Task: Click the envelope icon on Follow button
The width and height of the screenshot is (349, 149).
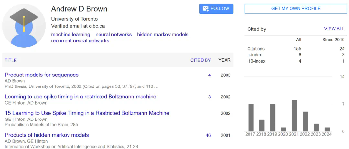Action: click(206, 9)
